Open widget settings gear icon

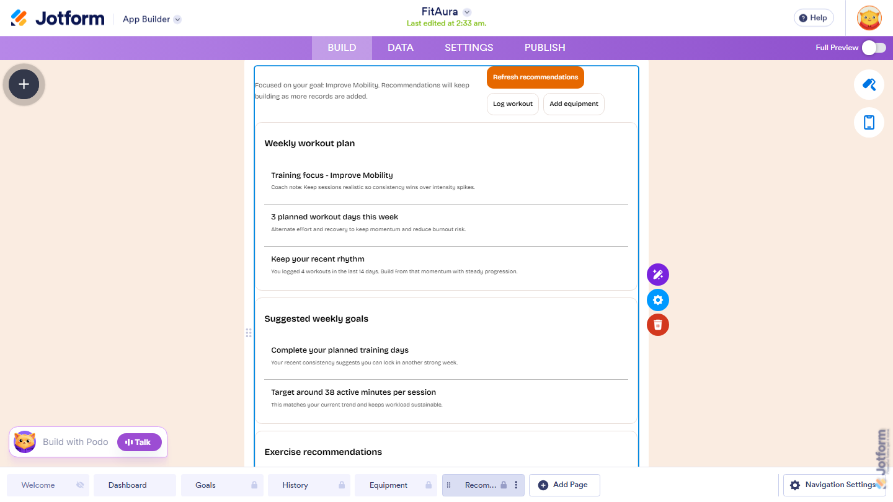pyautogui.click(x=658, y=300)
